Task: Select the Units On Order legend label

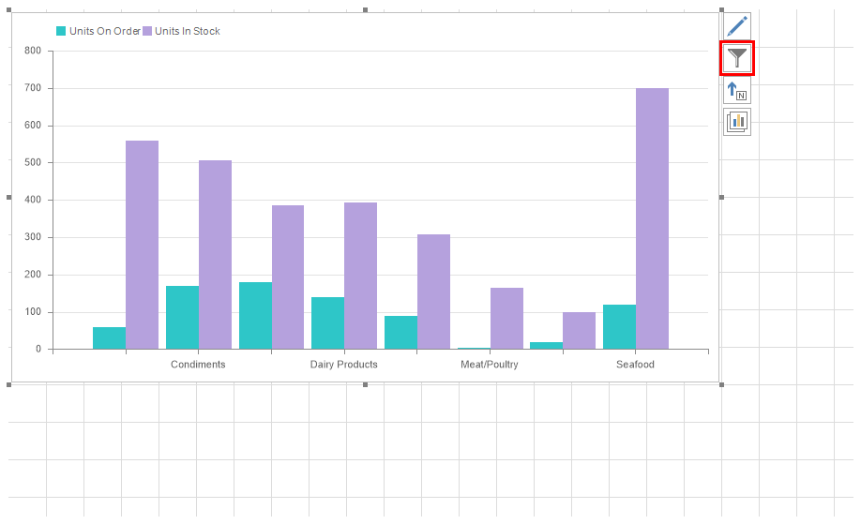Action: click(104, 31)
